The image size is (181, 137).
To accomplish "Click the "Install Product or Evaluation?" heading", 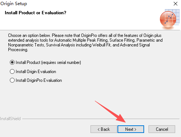I will pos(35,13).
